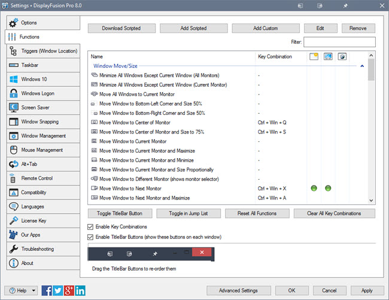Click the TitleBar Button column header icon
The width and height of the screenshot is (389, 300).
pos(314,56)
